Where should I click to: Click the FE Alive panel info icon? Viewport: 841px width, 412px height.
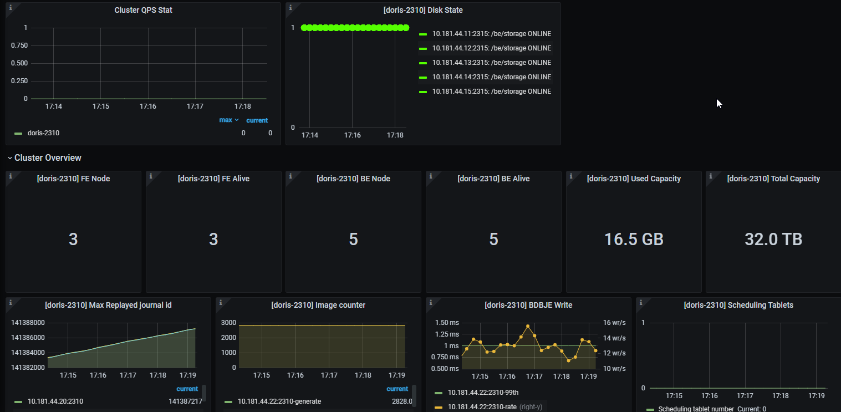point(151,176)
